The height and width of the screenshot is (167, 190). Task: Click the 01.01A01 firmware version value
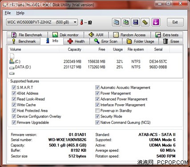77,134
